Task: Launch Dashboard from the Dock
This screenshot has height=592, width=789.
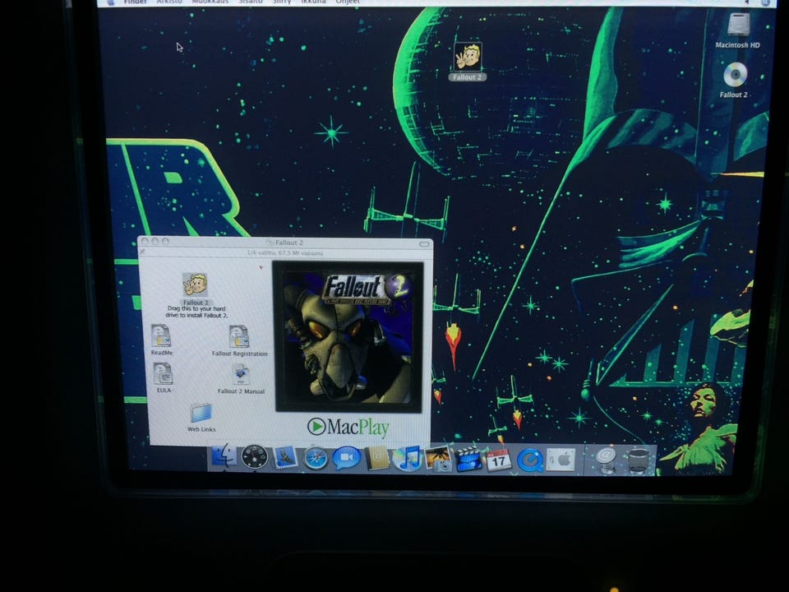Action: tap(254, 458)
